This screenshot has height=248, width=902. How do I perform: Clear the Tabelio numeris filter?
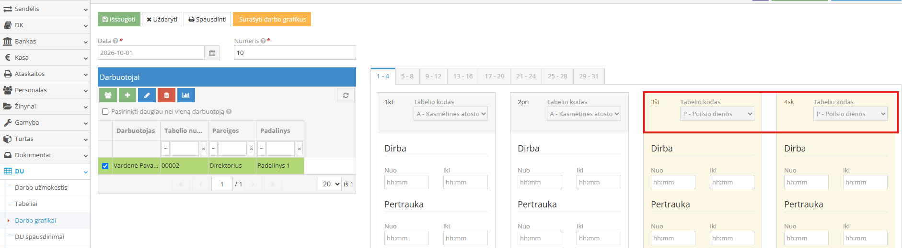[x=203, y=149]
